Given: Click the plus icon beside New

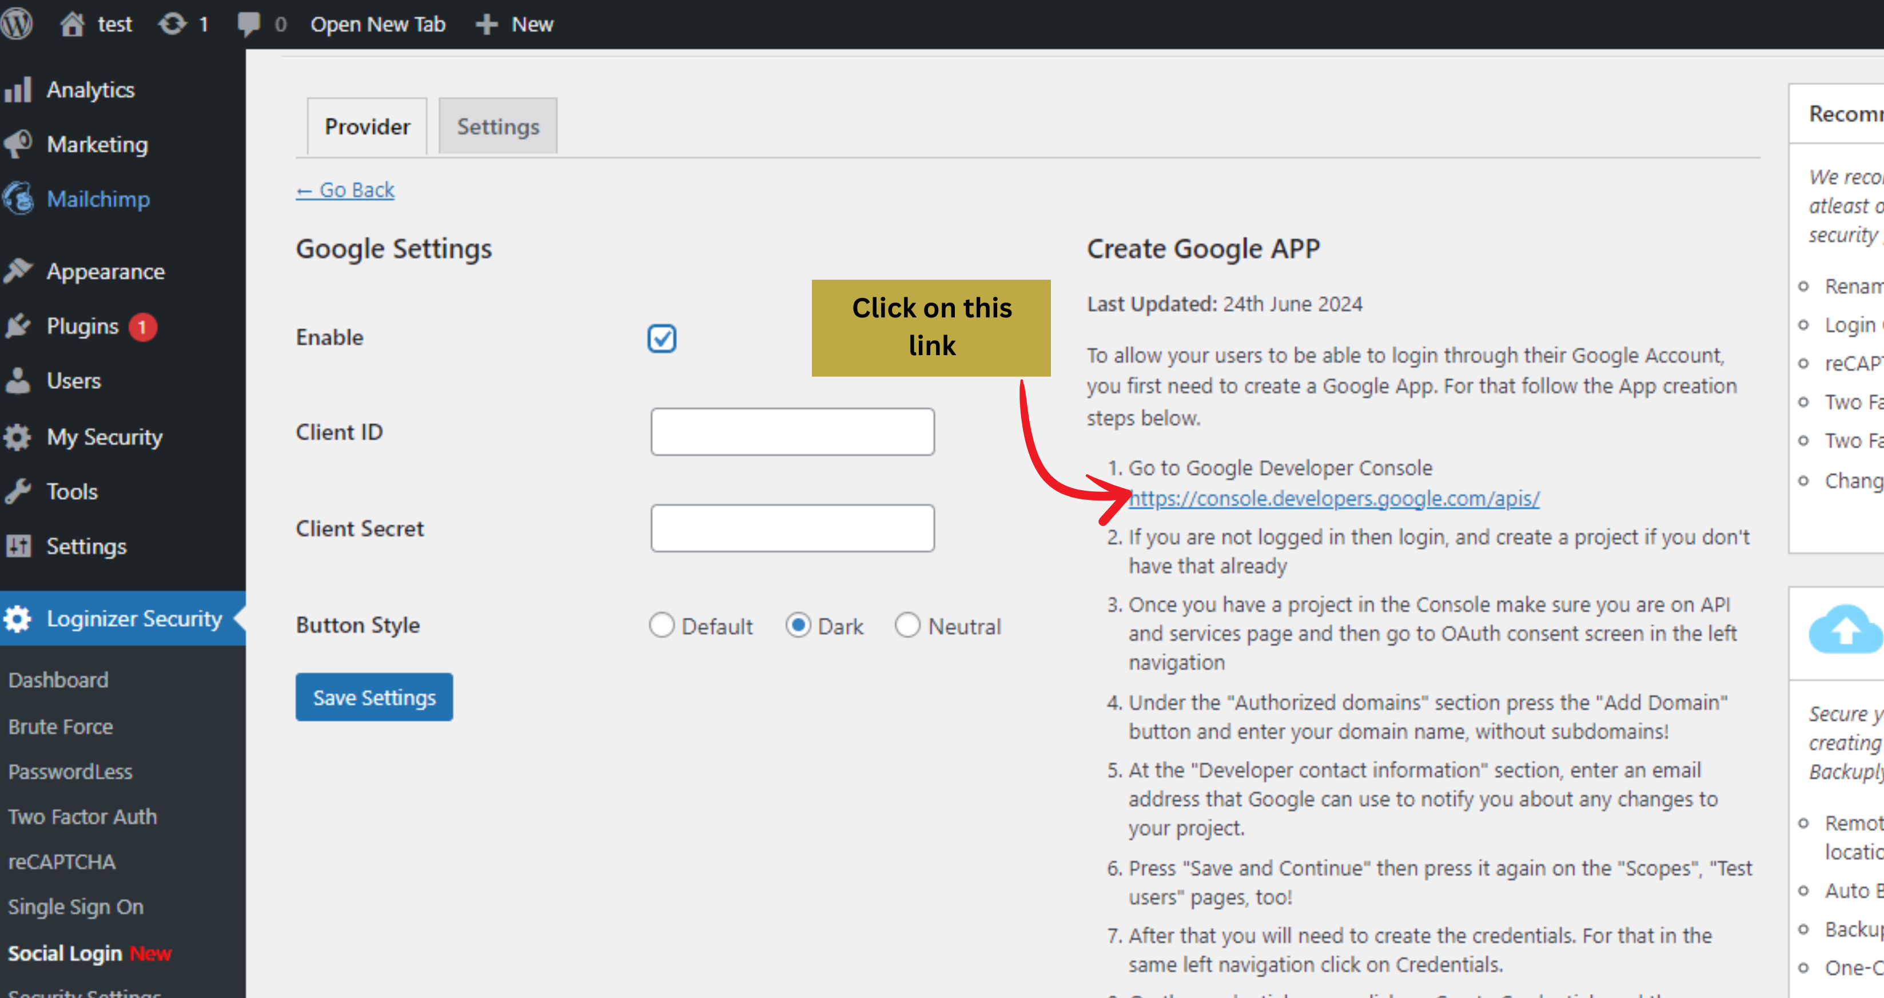Looking at the screenshot, I should point(487,24).
